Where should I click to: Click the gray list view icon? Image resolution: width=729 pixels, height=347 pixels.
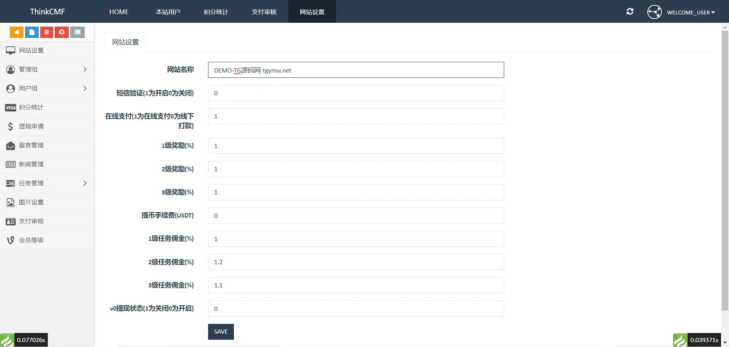[x=77, y=32]
